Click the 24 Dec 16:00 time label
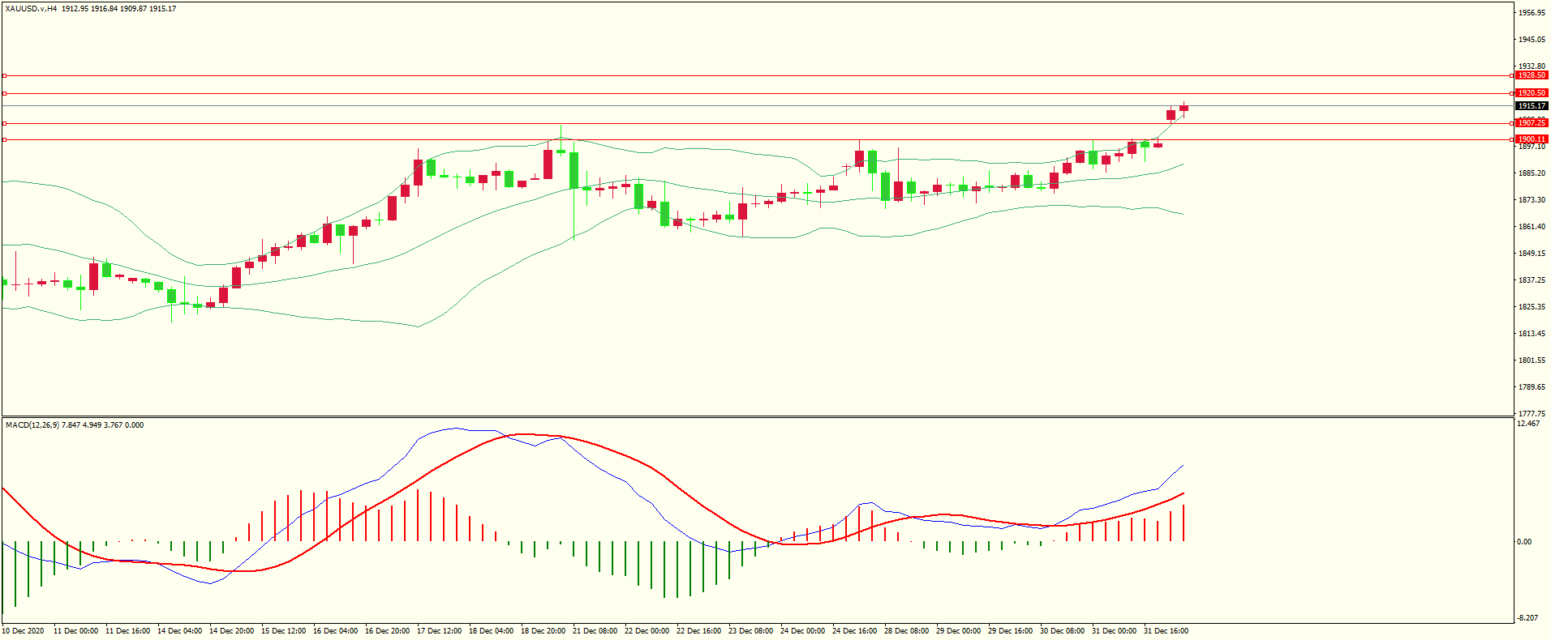 (854, 631)
